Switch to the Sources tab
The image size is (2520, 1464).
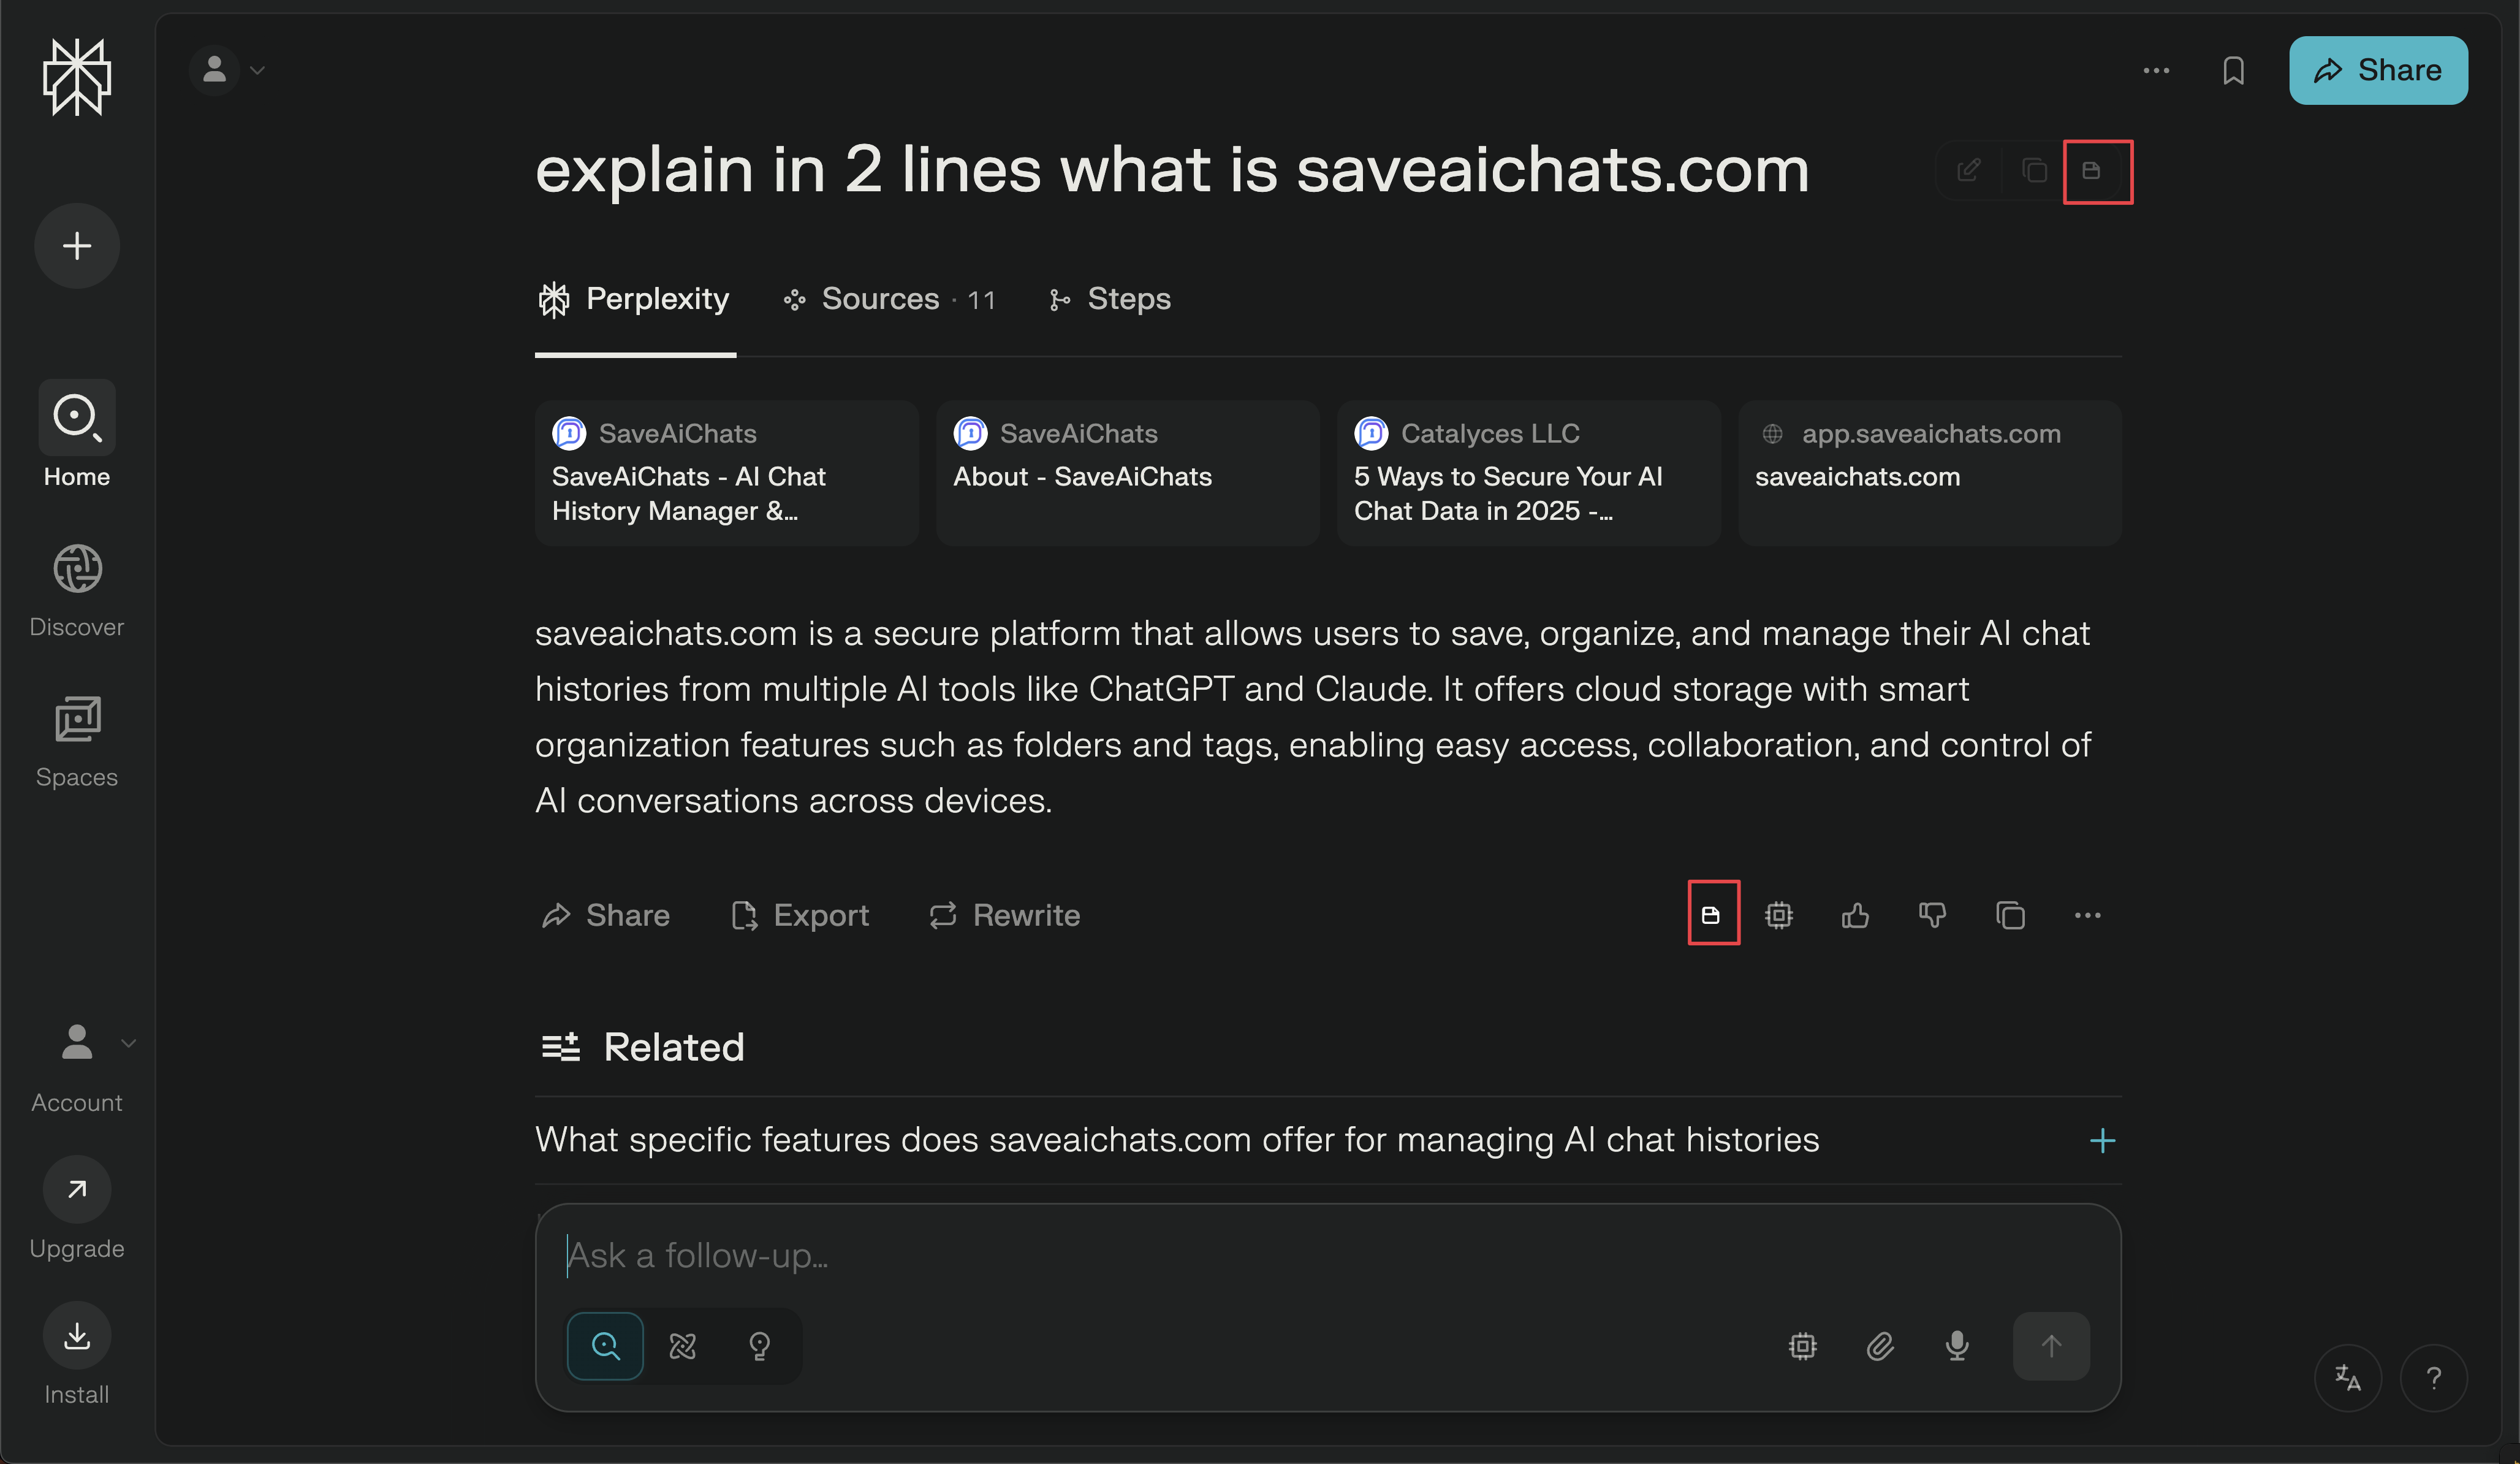(x=889, y=299)
